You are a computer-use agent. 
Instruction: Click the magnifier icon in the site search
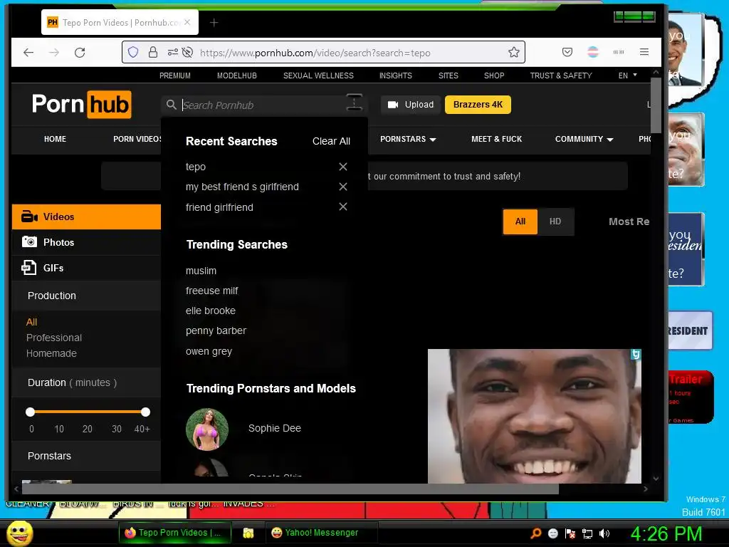172,105
